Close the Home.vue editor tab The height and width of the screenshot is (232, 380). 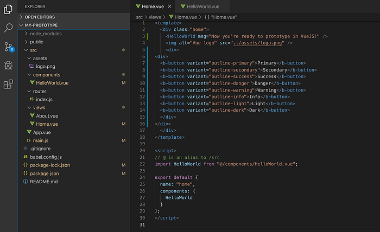coord(170,7)
